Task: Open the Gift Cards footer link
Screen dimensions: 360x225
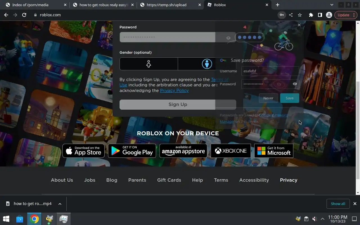Action: [x=169, y=180]
